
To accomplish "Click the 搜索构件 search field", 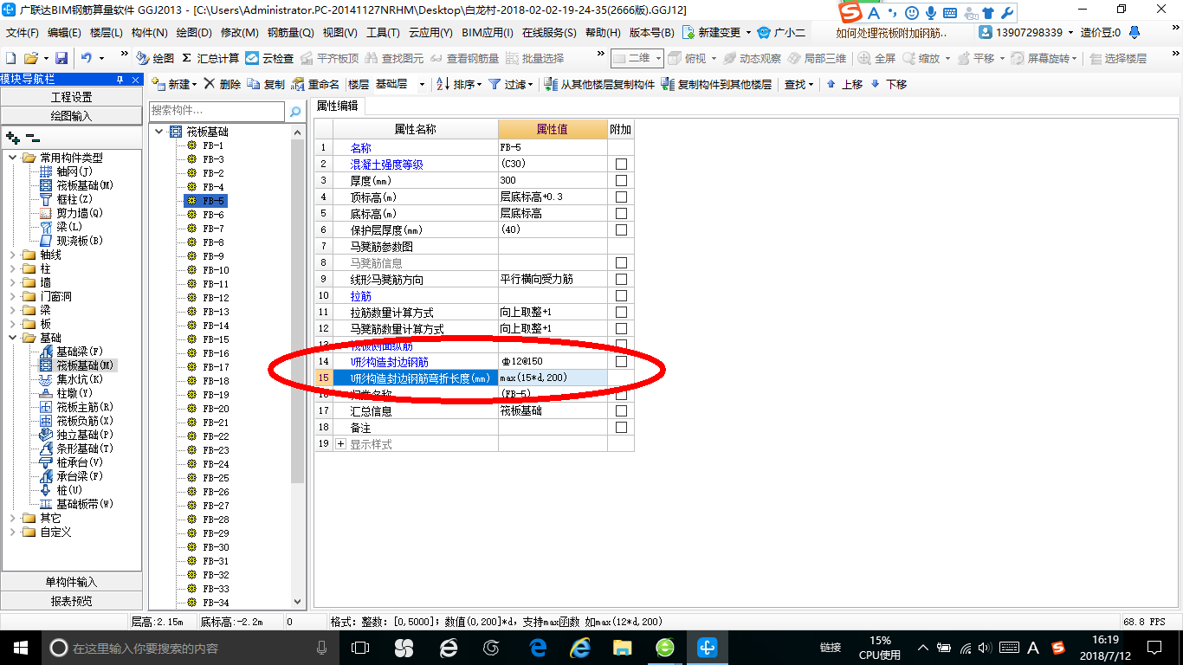I will coord(217,111).
